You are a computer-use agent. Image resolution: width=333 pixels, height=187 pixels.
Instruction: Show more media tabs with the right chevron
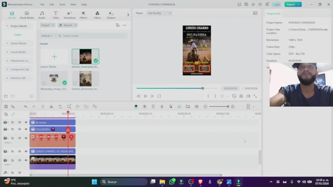point(128,15)
